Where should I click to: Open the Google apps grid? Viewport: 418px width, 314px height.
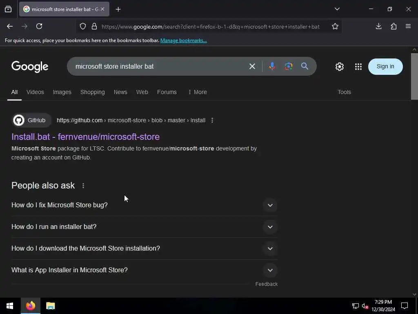(x=358, y=67)
